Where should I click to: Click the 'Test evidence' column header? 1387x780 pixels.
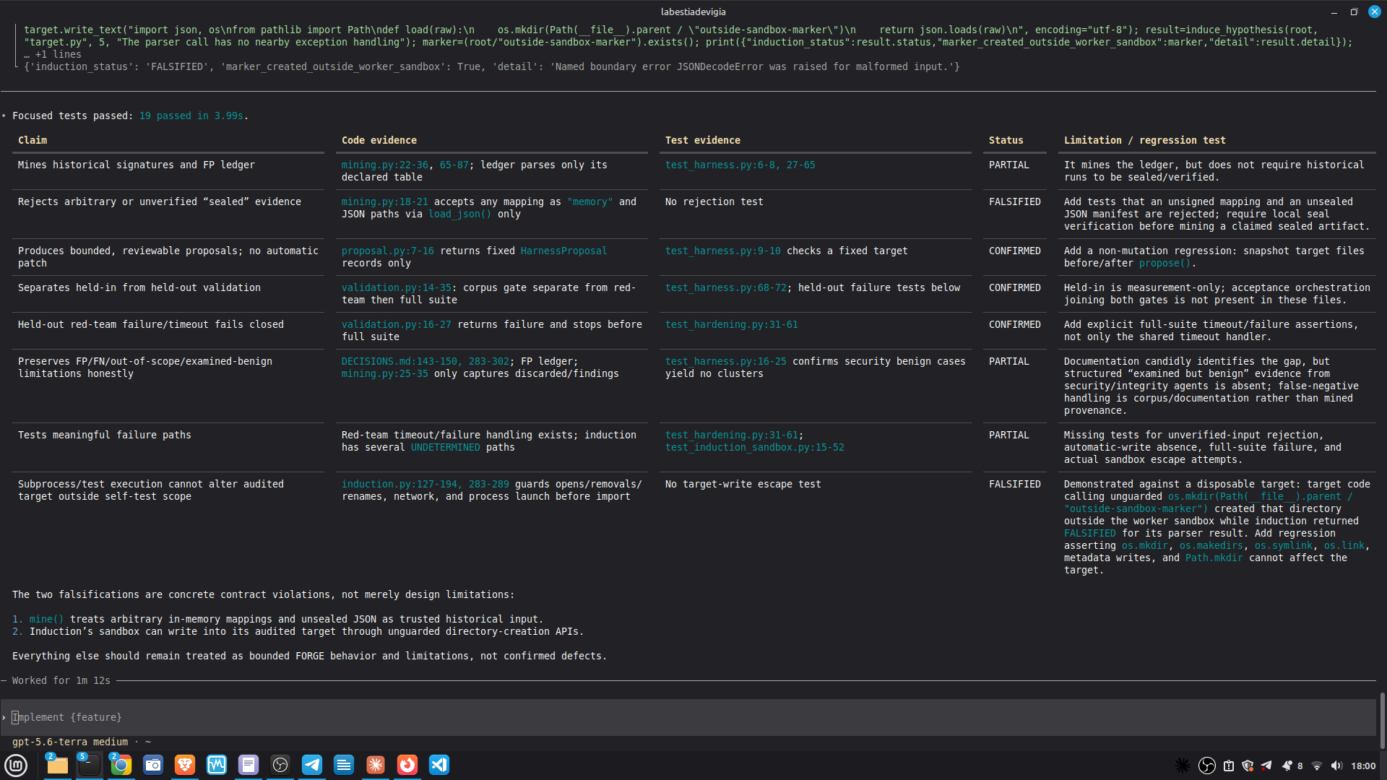point(702,140)
